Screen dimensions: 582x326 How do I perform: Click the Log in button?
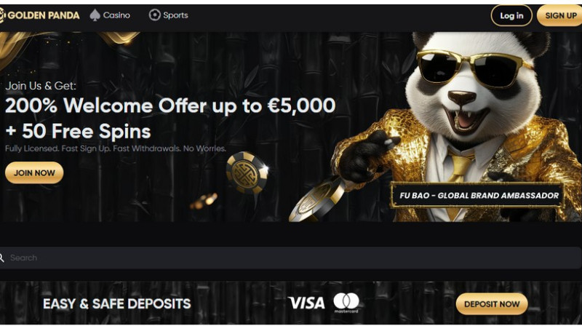click(511, 15)
